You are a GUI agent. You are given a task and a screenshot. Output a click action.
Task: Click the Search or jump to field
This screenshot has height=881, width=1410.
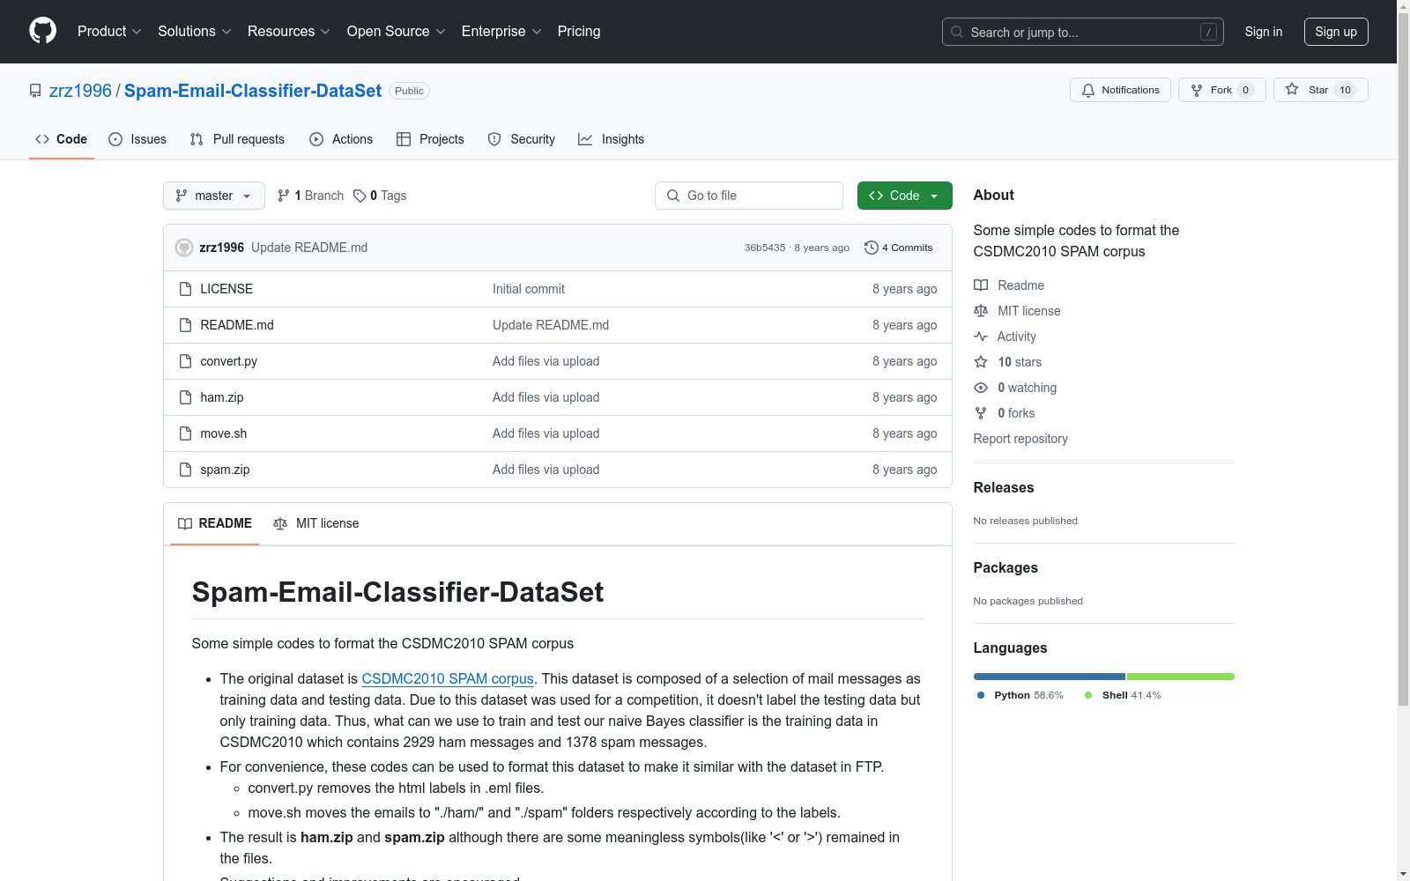1083,32
